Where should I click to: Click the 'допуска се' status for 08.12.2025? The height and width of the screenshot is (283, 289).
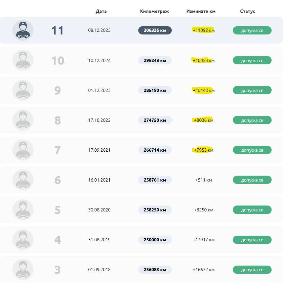(x=252, y=31)
